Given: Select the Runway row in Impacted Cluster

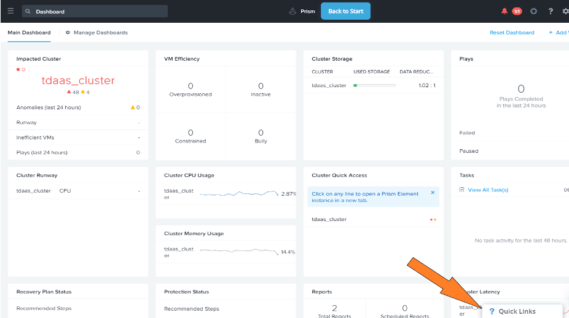Looking at the screenshot, I should click(78, 123).
